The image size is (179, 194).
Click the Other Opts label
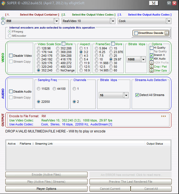point(160,71)
